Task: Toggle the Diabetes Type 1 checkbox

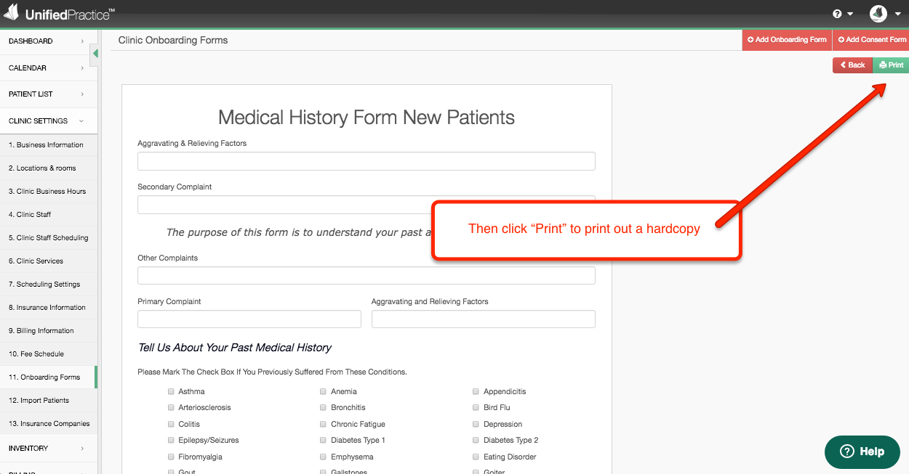Action: (323, 440)
